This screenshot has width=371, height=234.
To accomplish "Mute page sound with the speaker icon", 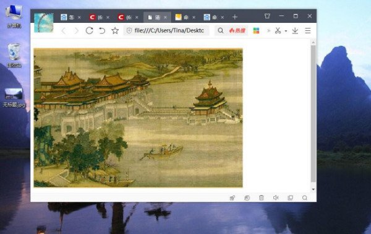I will pyautogui.click(x=276, y=197).
